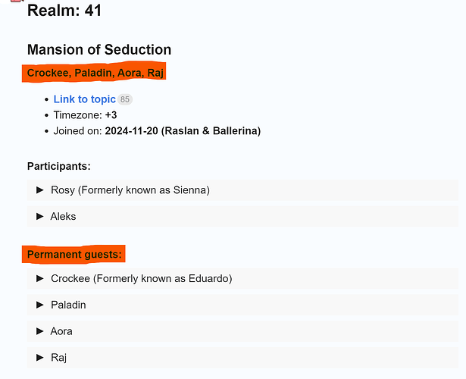Screen dimensions: 466x379
Task: Click the highlighted 'Crockee, Paladin, Aora, Raj' text
Action: [x=95, y=73]
